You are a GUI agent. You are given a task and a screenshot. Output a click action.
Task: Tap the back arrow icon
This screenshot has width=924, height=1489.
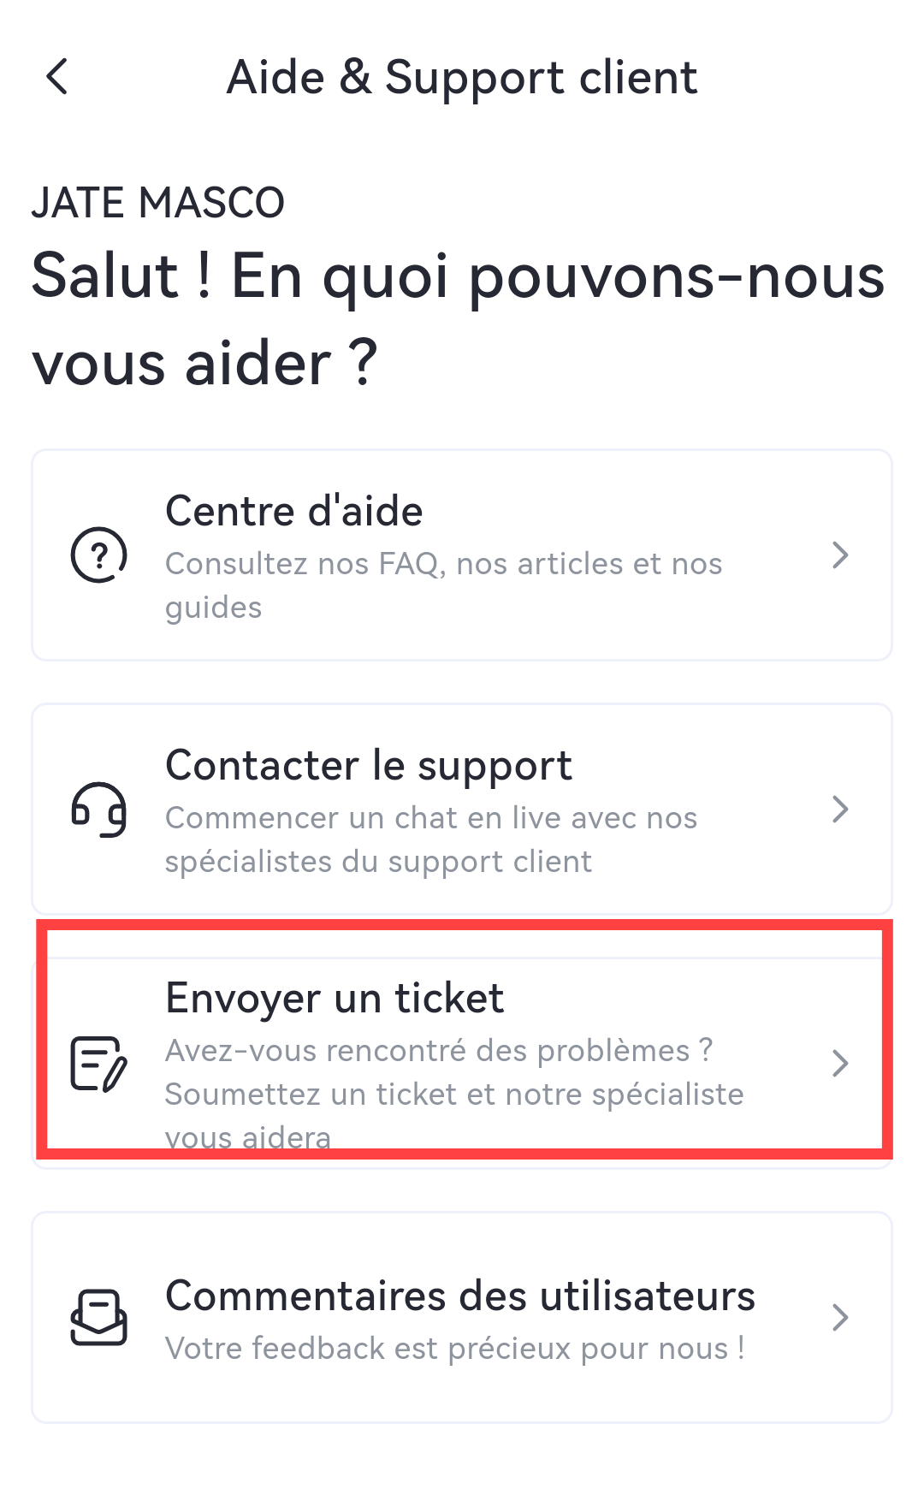click(57, 77)
